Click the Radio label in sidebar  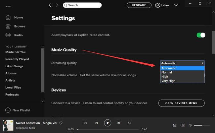19,35
